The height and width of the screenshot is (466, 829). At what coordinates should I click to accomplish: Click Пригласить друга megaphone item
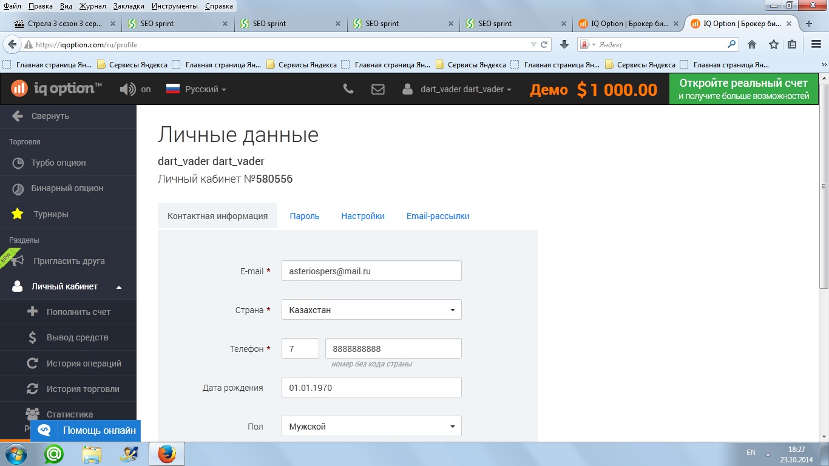point(68,261)
